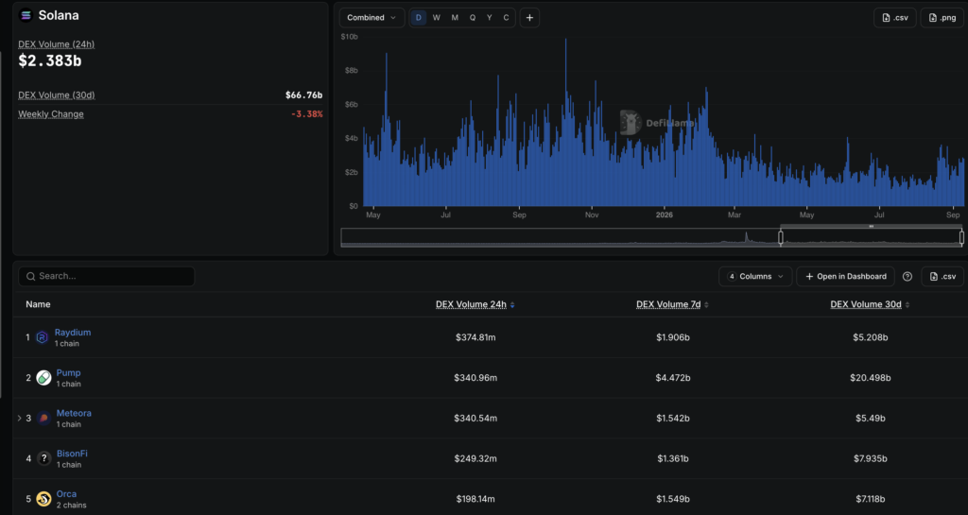968x515 pixels.
Task: Click Pump's $20.498b 30d value
Action: point(871,377)
